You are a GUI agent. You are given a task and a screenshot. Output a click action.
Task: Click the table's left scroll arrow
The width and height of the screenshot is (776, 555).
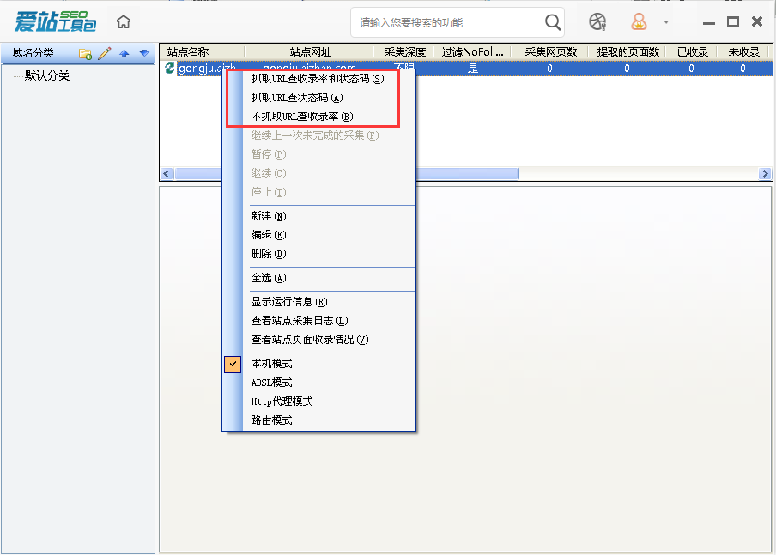click(167, 173)
